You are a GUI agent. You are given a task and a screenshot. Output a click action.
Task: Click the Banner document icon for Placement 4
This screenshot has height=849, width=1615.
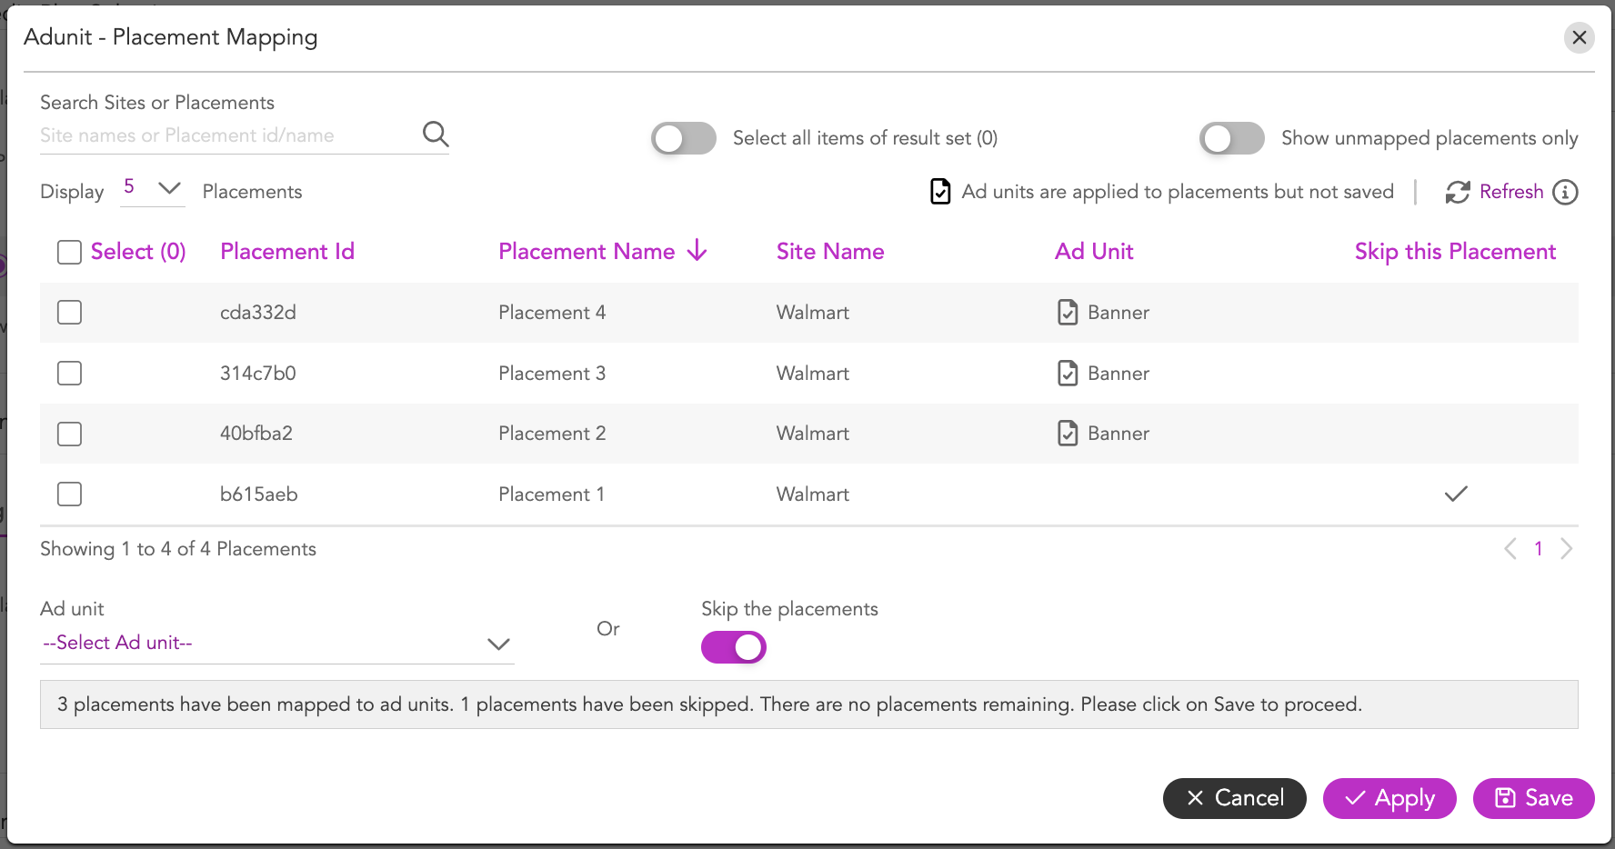[1068, 312]
